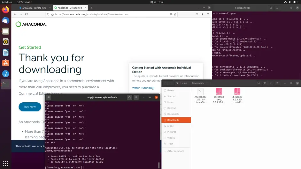This screenshot has width=301, height=169.
Task: Open LibreOffice Writer from the dock
Action: [5, 53]
